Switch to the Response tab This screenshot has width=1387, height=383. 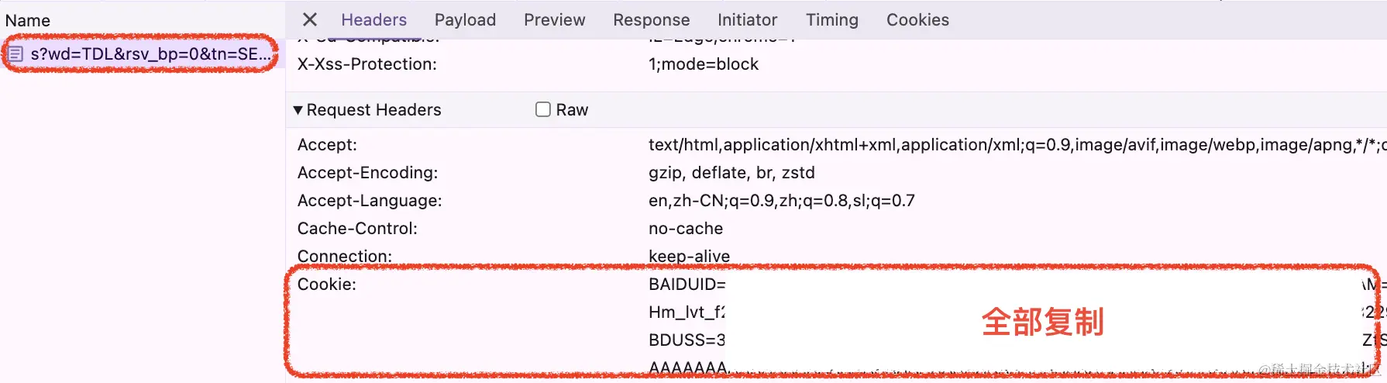(x=651, y=19)
